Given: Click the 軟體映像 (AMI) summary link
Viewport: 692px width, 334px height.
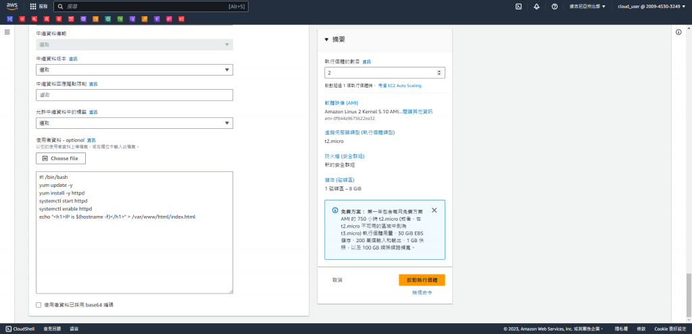Looking at the screenshot, I should point(341,103).
